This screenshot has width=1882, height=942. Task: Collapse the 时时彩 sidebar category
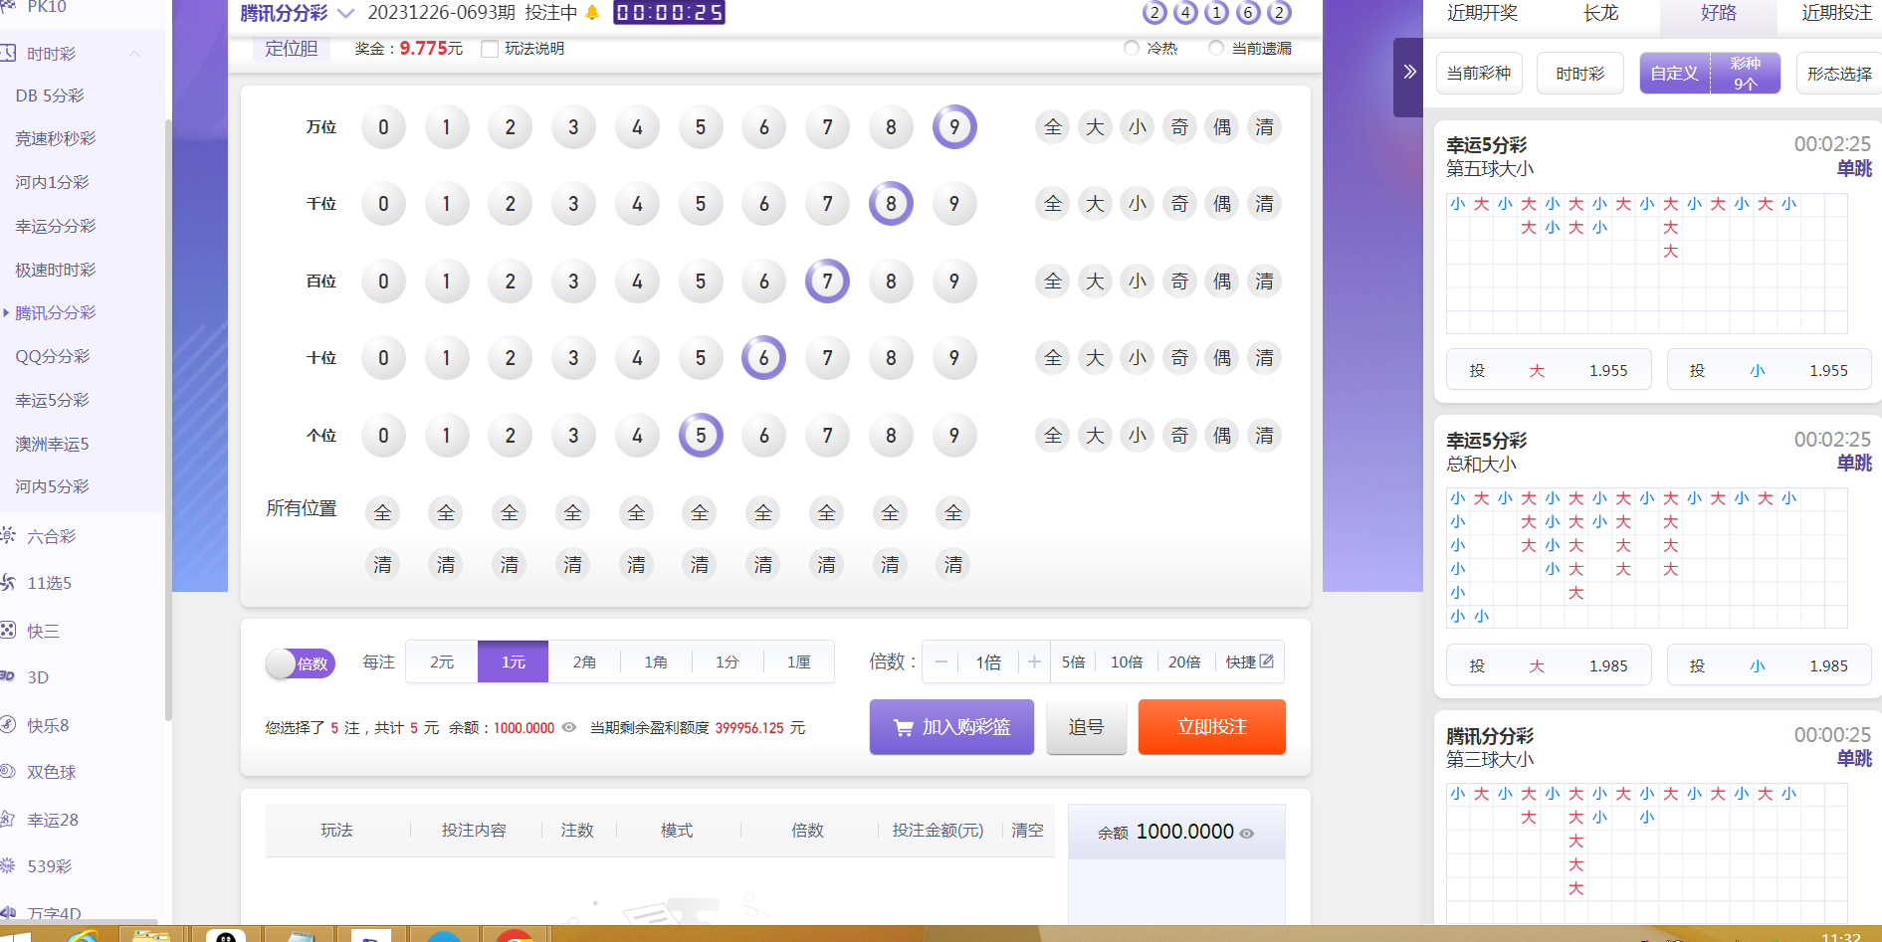(134, 54)
